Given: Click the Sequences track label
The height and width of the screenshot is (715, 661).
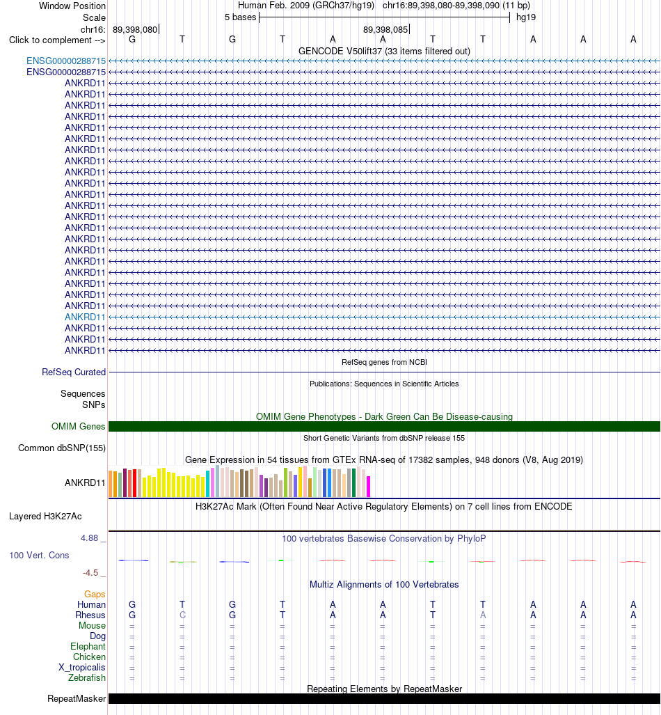Looking at the screenshot, I should tap(83, 393).
